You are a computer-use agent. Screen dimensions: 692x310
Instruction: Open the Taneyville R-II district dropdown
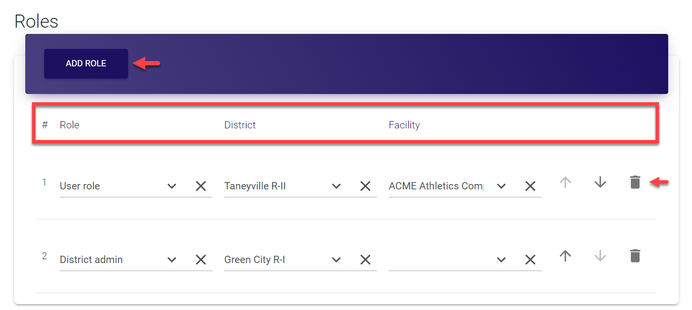336,186
